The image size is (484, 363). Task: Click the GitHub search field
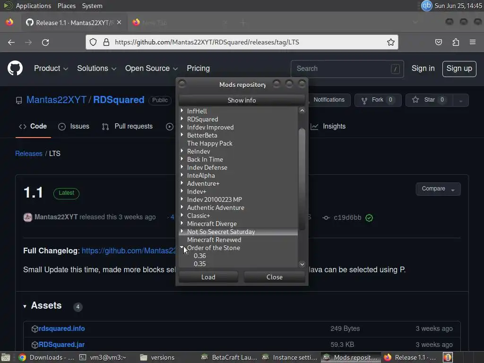[x=347, y=69]
